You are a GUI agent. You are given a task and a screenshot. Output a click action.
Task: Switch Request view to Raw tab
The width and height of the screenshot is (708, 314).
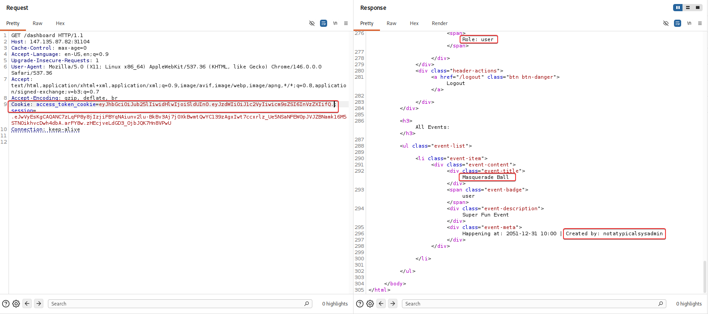pyautogui.click(x=38, y=23)
